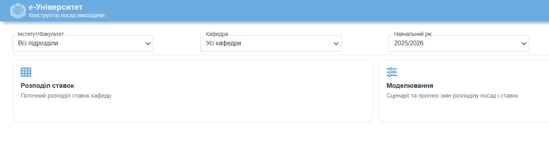Expand chevron of 2025/2026 year selector
The width and height of the screenshot is (549, 144).
point(524,44)
